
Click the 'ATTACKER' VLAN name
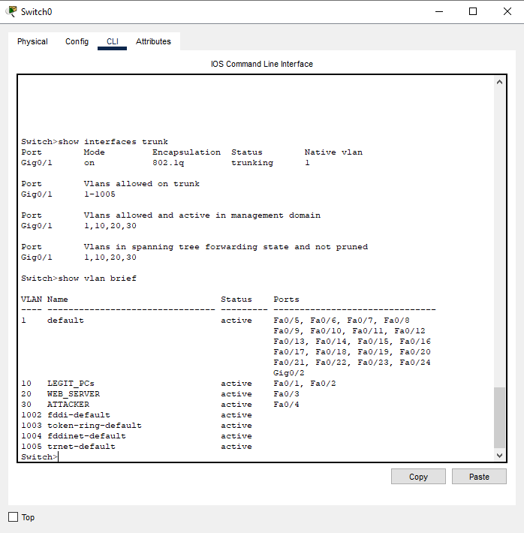68,405
